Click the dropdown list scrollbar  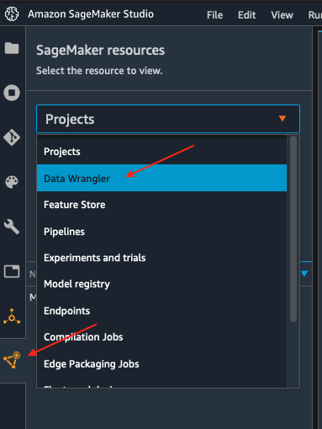click(x=293, y=229)
